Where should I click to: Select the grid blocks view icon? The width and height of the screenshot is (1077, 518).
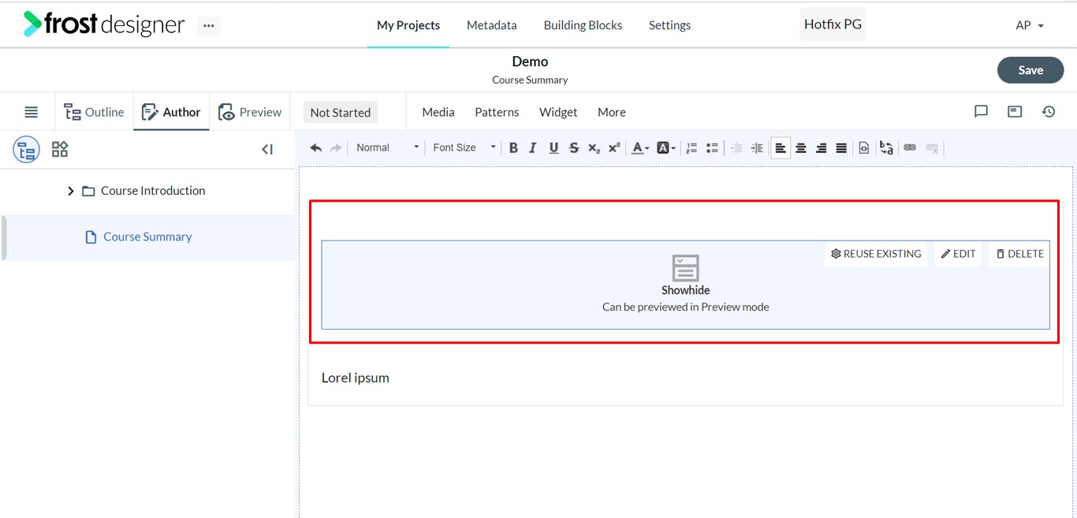tap(60, 149)
